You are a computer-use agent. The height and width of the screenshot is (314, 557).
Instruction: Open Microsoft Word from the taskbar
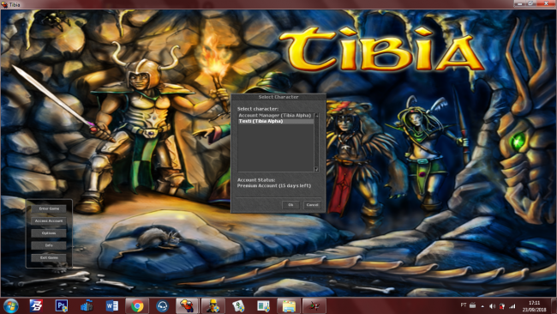pos(112,305)
